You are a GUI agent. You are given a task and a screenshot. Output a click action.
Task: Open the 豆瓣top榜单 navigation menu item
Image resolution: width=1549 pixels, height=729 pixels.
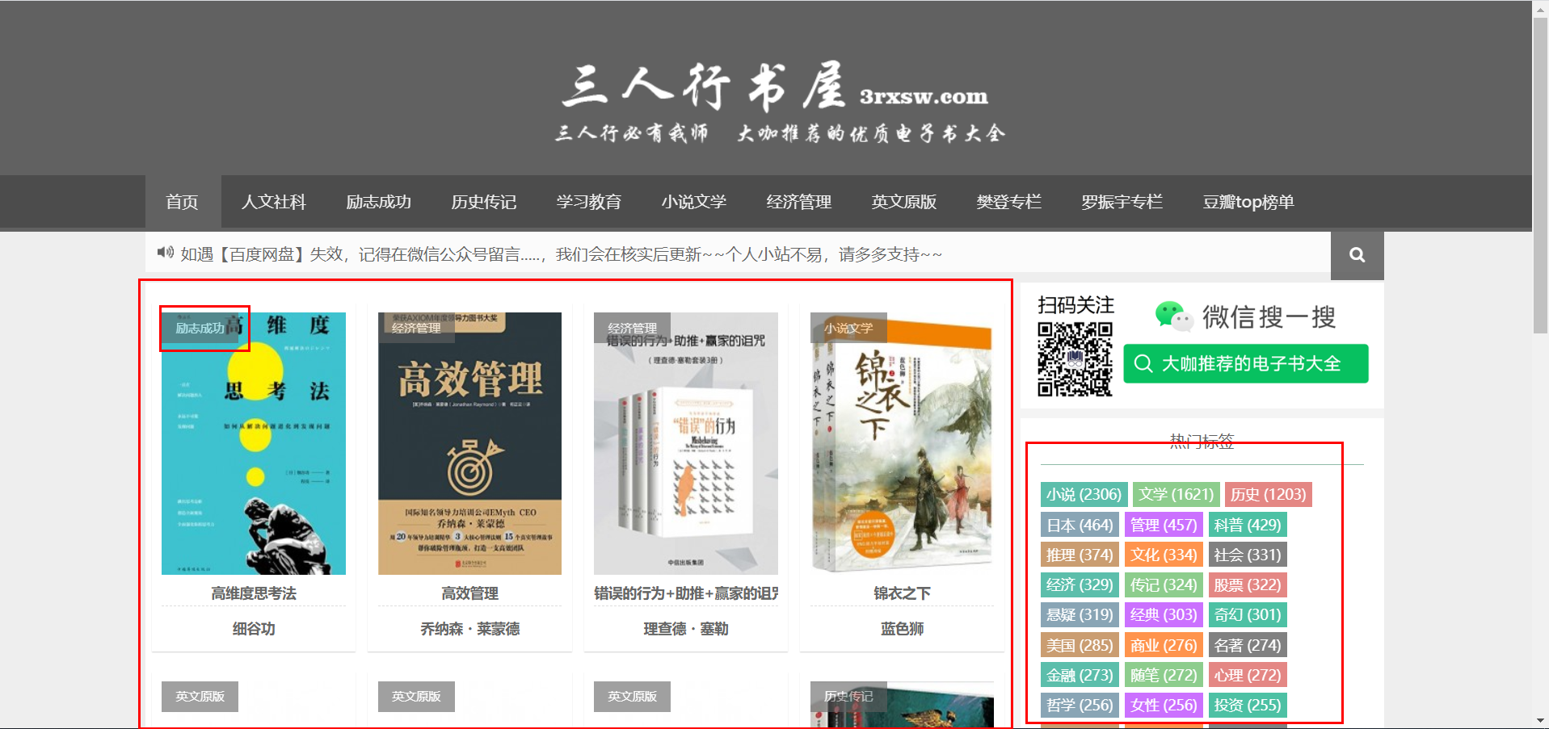1247,203
